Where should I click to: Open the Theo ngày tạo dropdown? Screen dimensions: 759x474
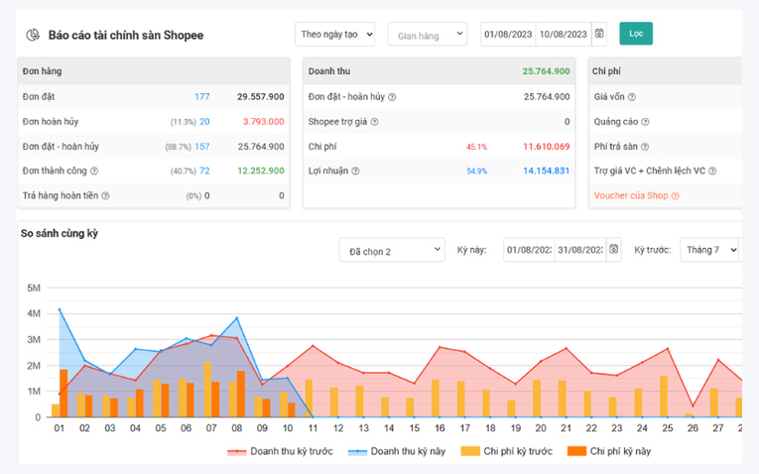coord(335,35)
